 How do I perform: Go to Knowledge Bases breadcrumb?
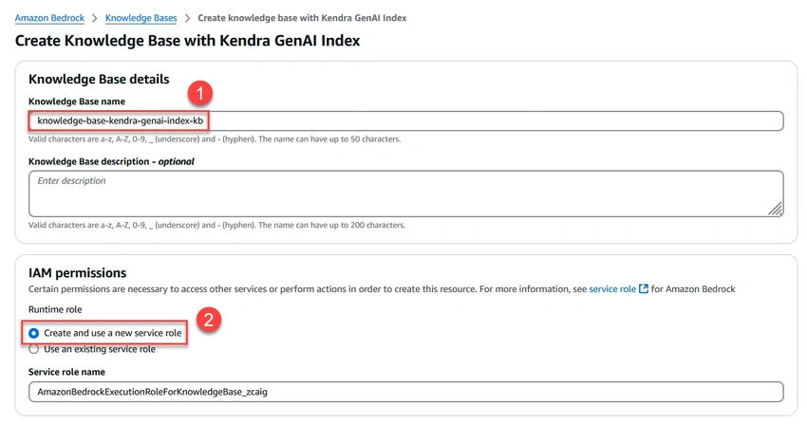(x=141, y=18)
